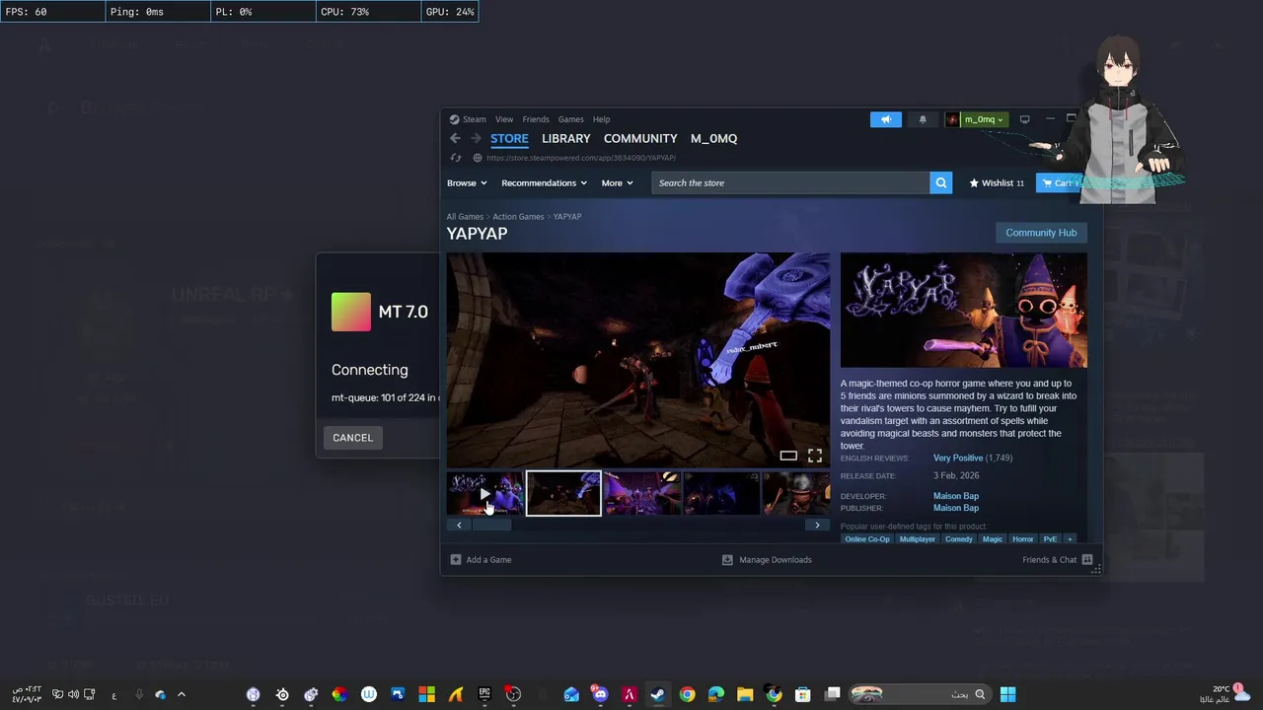Switch to the STORE tab
Image resolution: width=1263 pixels, height=710 pixels.
coord(509,139)
